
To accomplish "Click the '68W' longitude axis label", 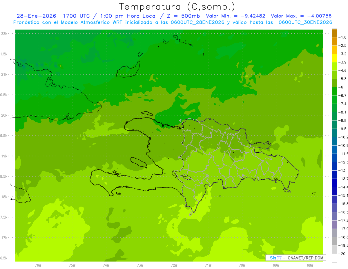I will [x=310, y=265].
